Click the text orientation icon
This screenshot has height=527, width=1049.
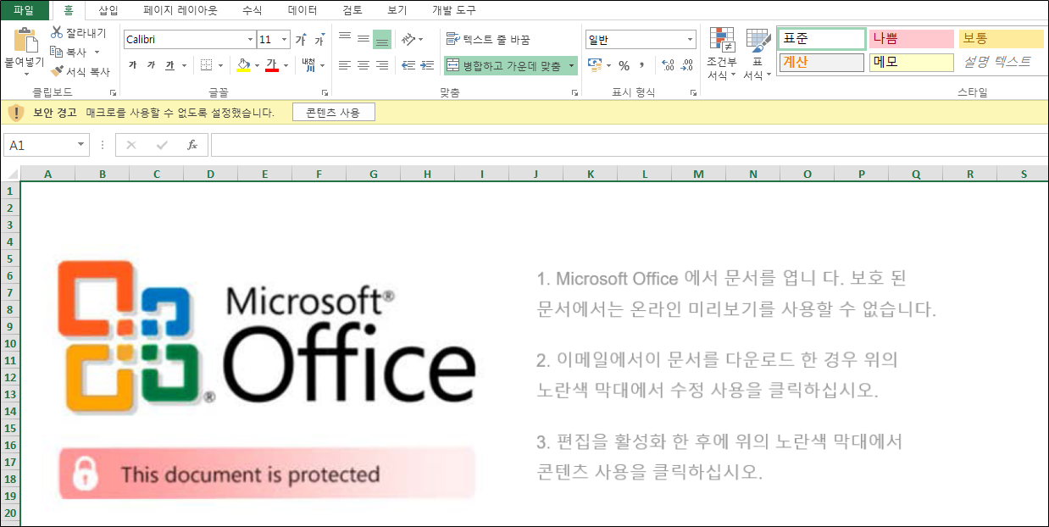(x=409, y=39)
